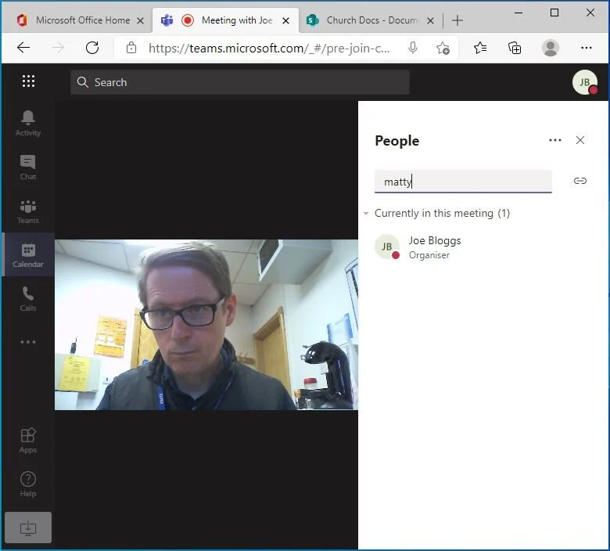The width and height of the screenshot is (610, 551).
Task: Click the download desktop app button
Action: click(x=28, y=528)
